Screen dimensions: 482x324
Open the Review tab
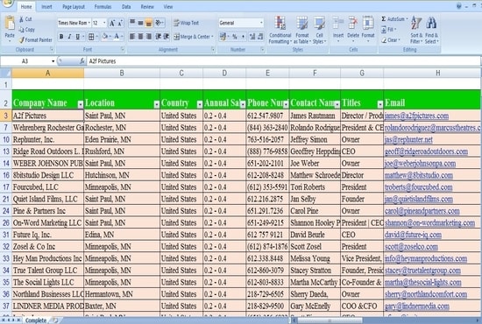(147, 6)
